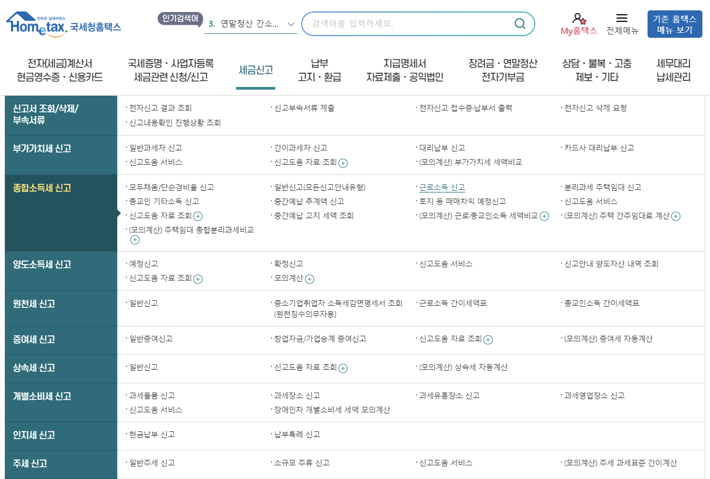Screen dimensions: 710x479
Task: Open 확정신고 link
Action: (x=288, y=264)
